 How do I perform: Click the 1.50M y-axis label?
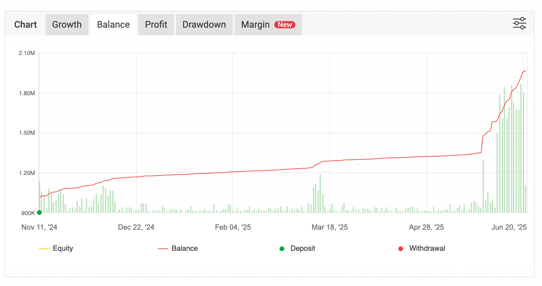[x=27, y=133]
